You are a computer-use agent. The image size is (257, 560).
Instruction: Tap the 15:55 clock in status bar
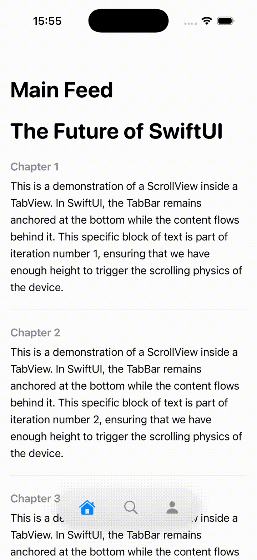point(47,21)
